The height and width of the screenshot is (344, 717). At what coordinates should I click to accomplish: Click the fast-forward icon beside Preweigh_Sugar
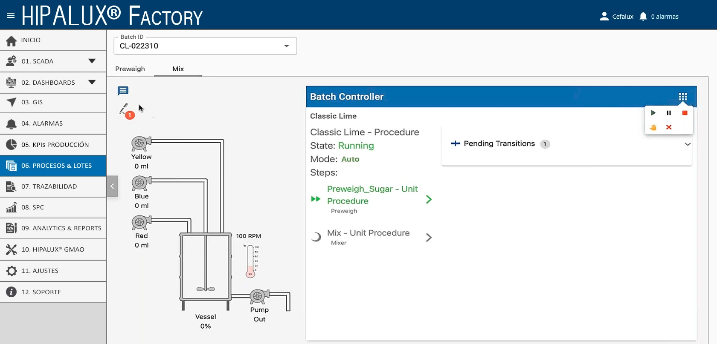(316, 199)
